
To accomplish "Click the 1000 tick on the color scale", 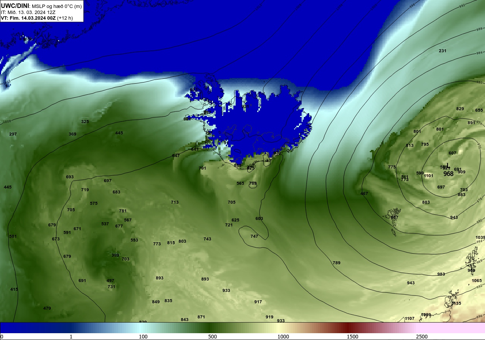I will coord(283,337).
